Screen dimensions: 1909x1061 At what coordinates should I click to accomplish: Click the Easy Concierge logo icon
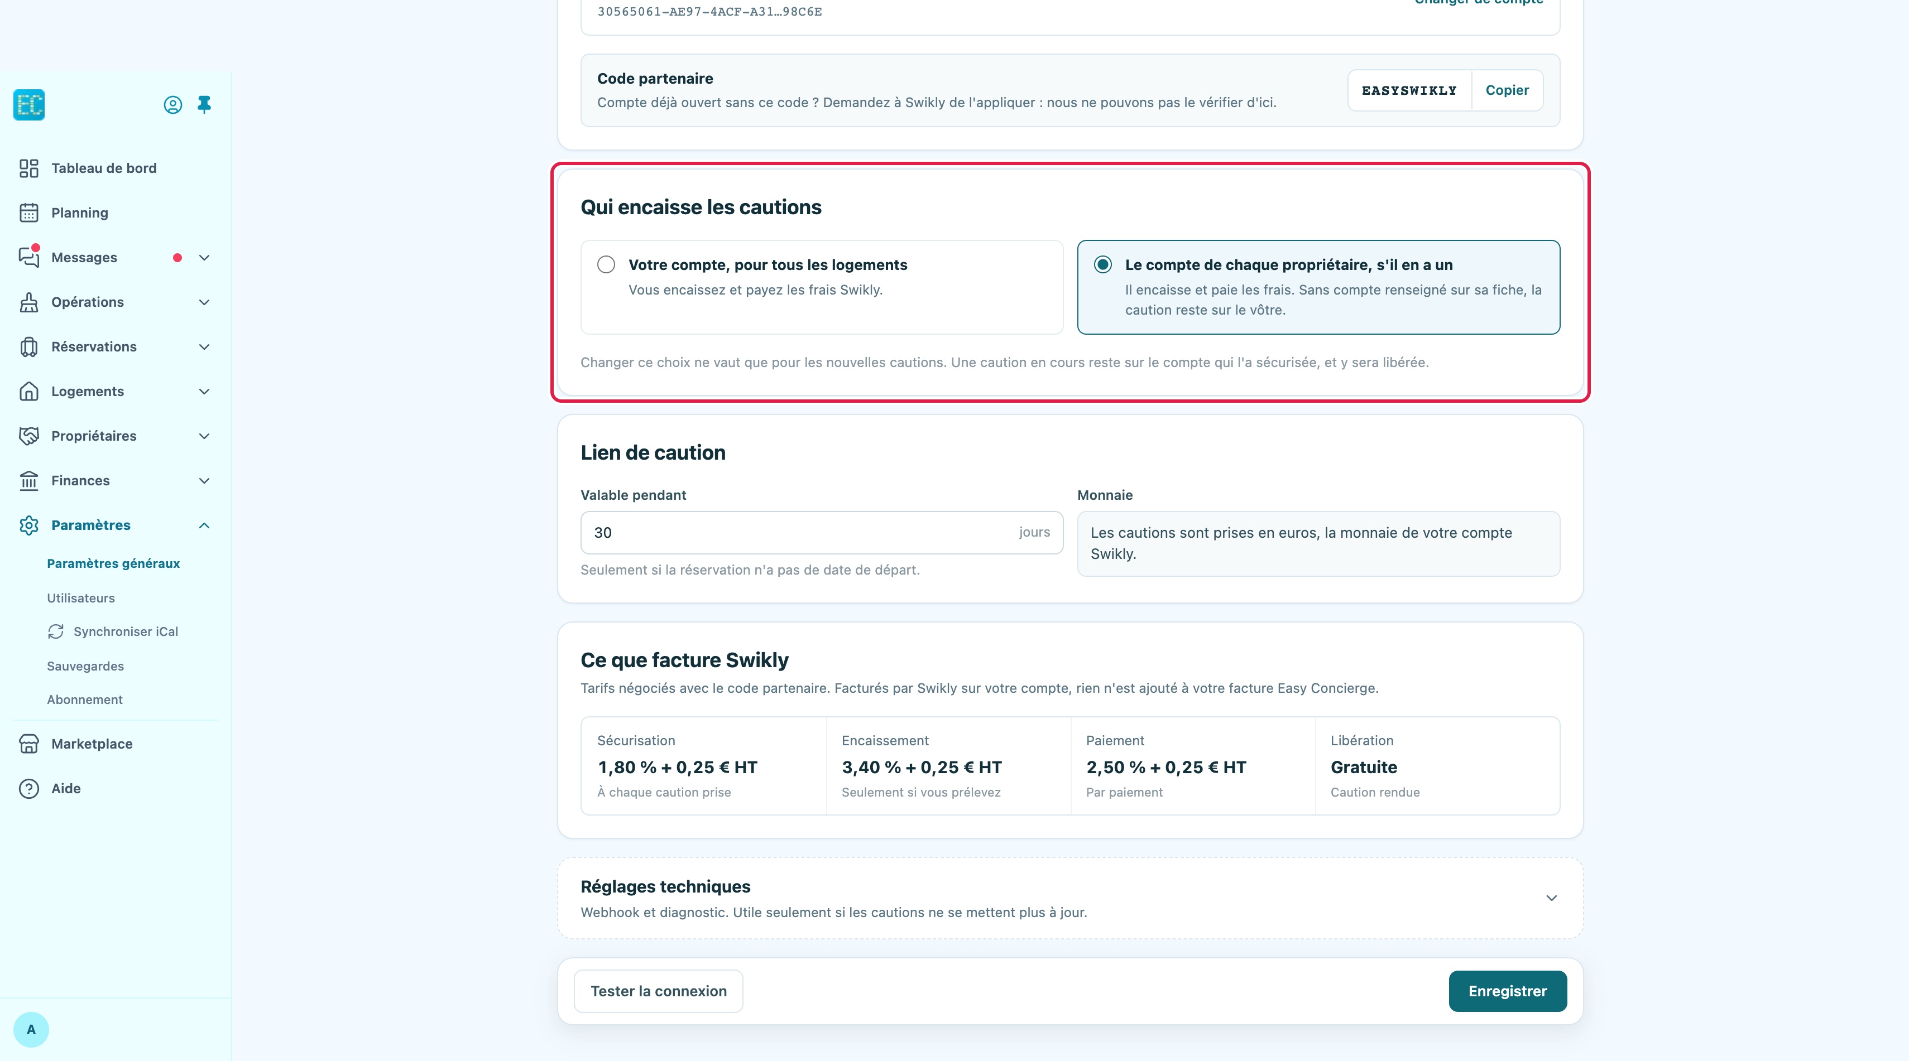(29, 104)
